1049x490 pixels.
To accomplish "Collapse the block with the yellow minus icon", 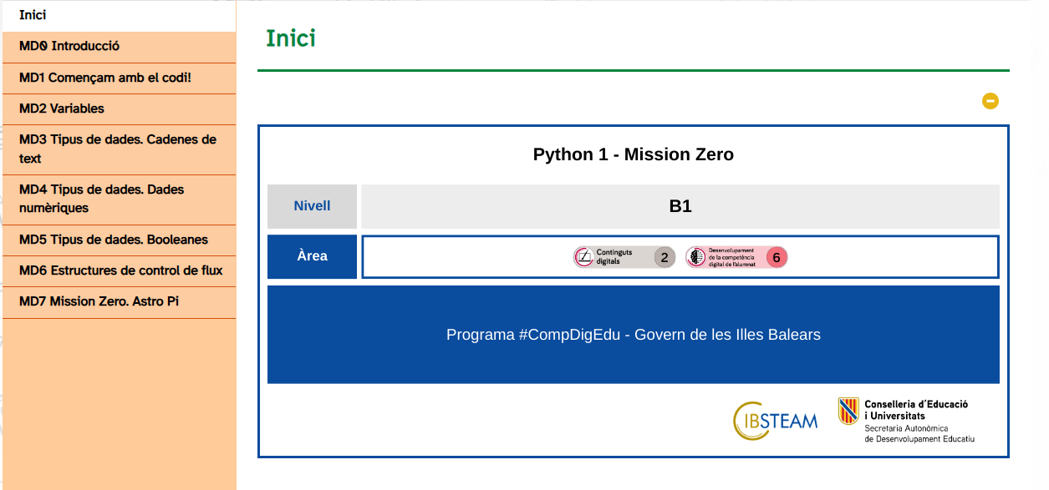I will (990, 101).
